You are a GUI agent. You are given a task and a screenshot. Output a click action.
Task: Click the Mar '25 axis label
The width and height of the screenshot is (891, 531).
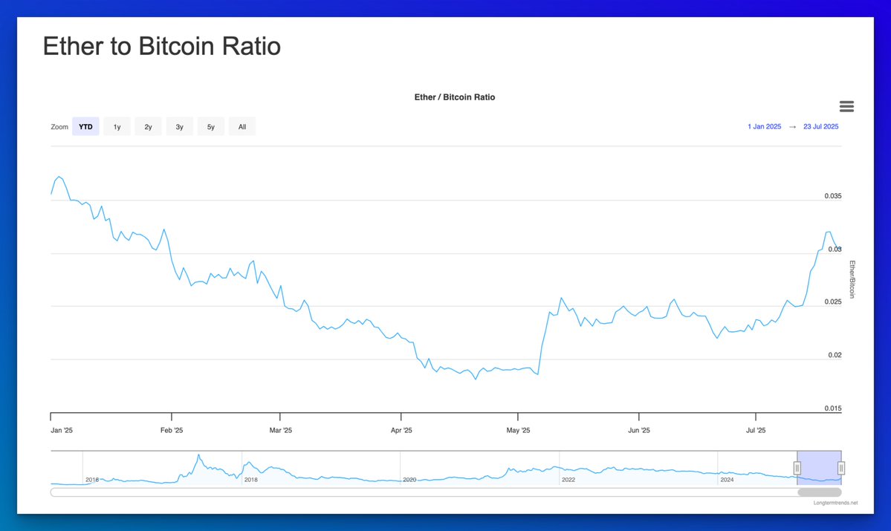pos(280,431)
